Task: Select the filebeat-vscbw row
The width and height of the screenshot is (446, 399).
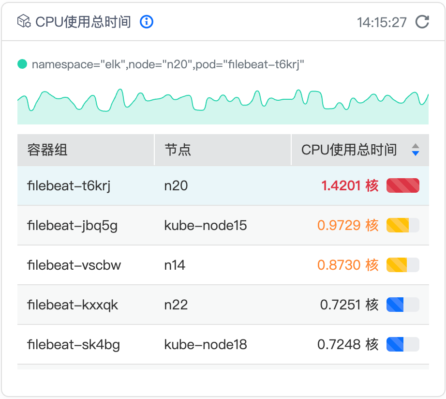Action: pyautogui.click(x=74, y=265)
